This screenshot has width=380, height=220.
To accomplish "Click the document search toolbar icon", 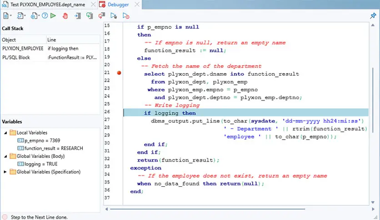I will [20, 16].
